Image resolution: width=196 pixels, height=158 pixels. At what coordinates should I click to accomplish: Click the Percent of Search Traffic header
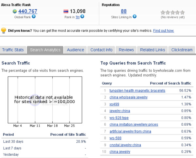coord(171,83)
